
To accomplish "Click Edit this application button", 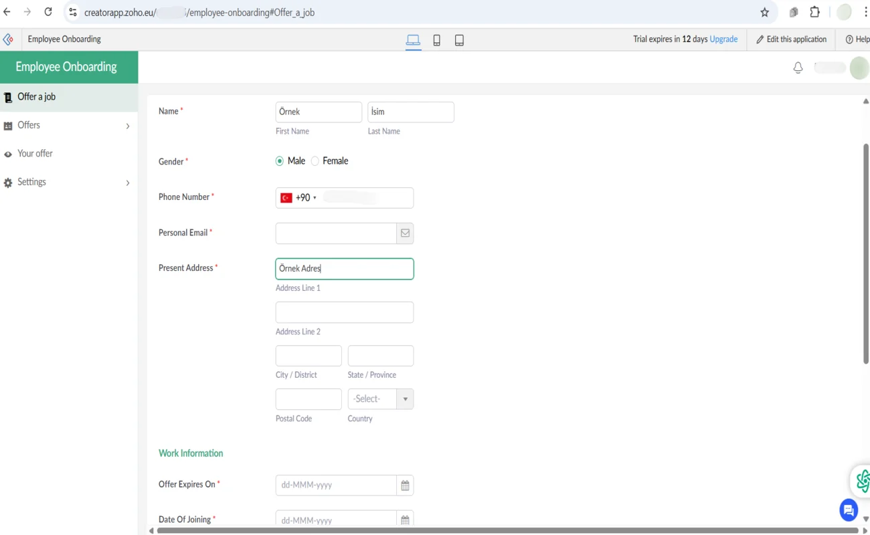I will (791, 39).
